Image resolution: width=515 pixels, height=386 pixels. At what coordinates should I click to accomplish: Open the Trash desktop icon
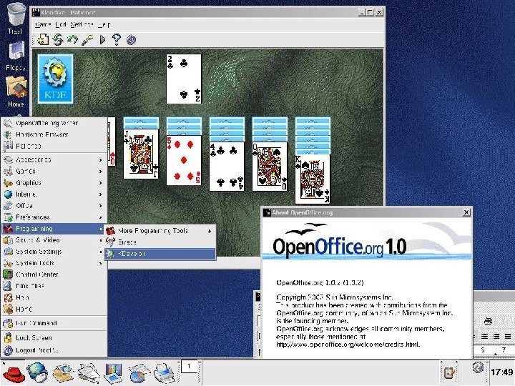click(x=16, y=17)
